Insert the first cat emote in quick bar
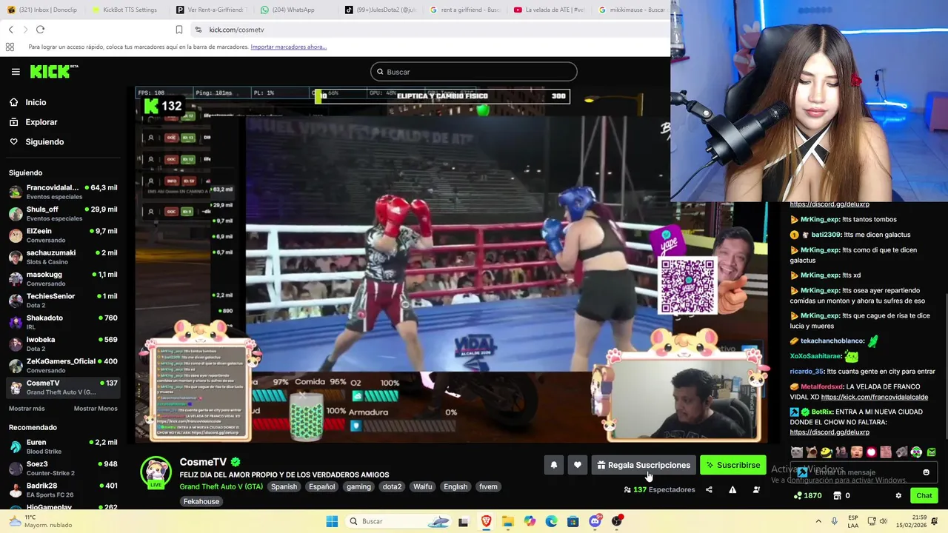The height and width of the screenshot is (533, 948). coord(796,452)
